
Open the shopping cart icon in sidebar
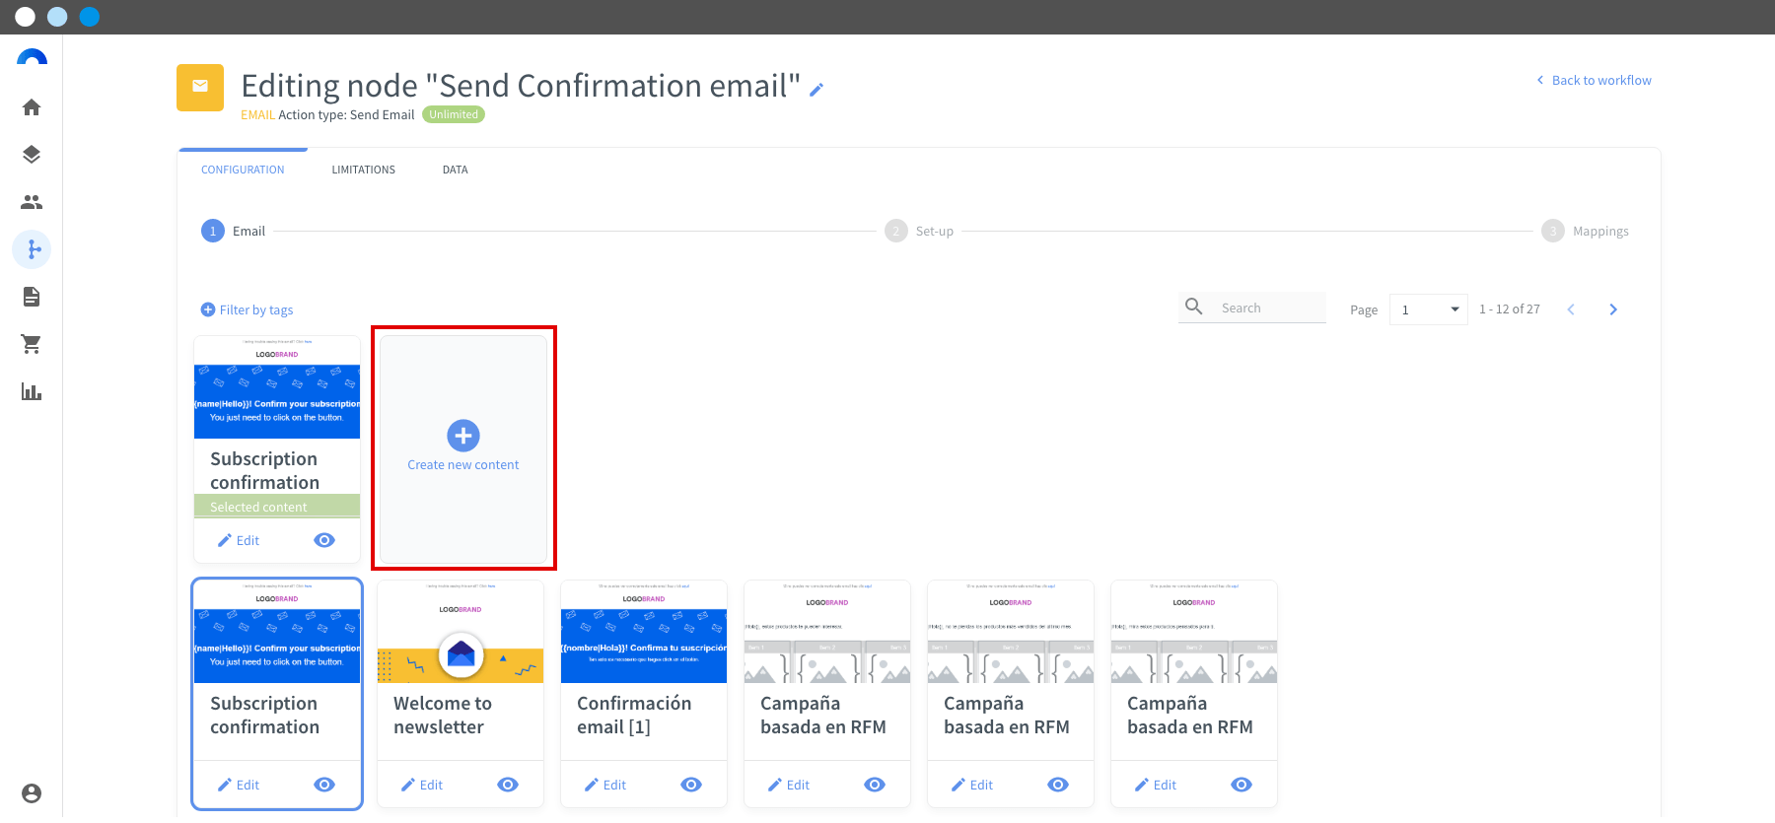pos(32,344)
